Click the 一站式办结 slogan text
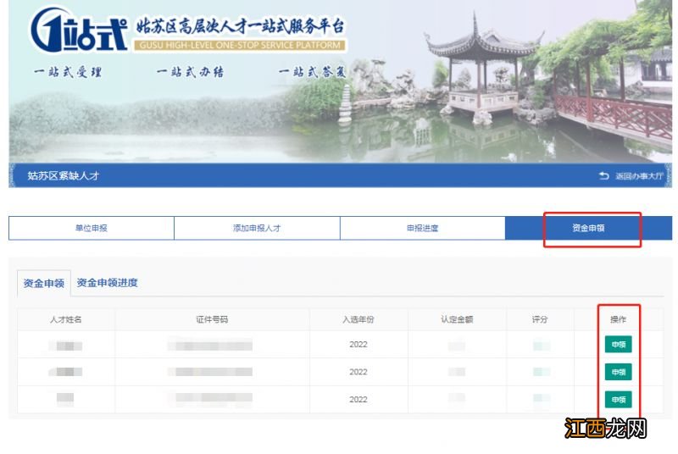Image resolution: width=678 pixels, height=454 pixels. coord(190,72)
